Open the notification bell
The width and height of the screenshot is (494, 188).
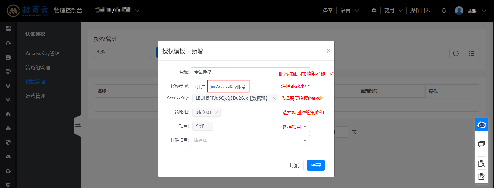(444, 11)
